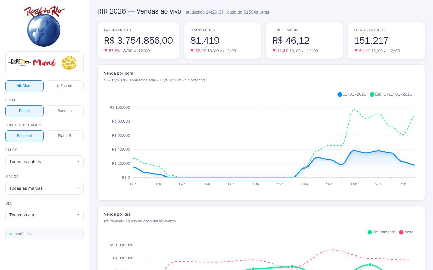
Task: Click the MARCA filter label
Action: pyautogui.click(x=12, y=177)
